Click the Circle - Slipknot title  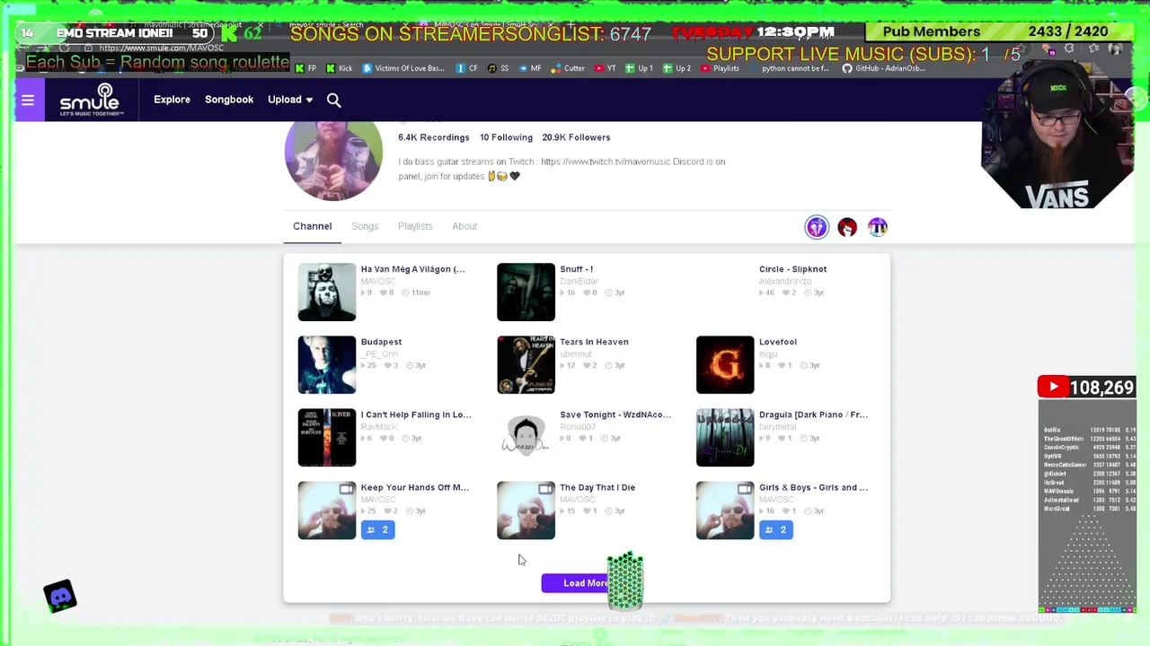click(x=792, y=269)
